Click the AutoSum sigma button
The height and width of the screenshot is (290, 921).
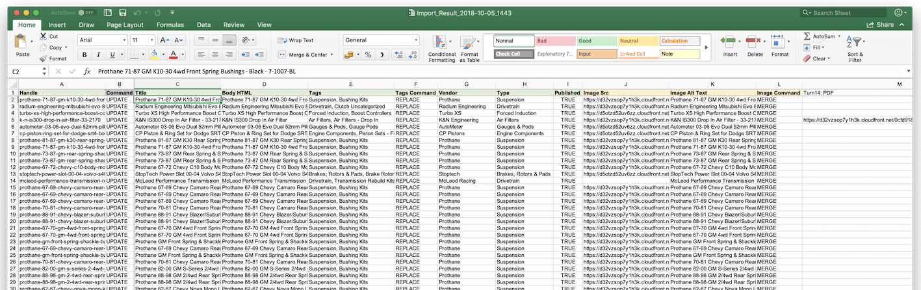[818, 36]
